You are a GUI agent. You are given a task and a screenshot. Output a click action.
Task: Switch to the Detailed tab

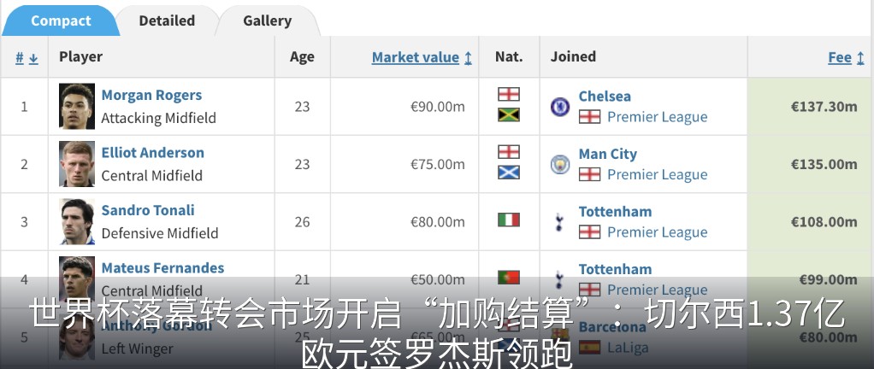[x=167, y=21]
